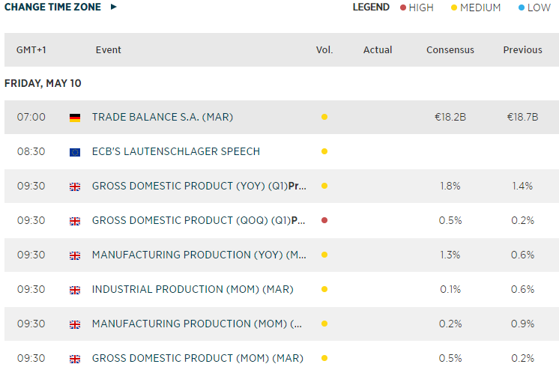Click red high-volatility dot on GDP (QoQ)
The image size is (559, 376).
click(324, 221)
